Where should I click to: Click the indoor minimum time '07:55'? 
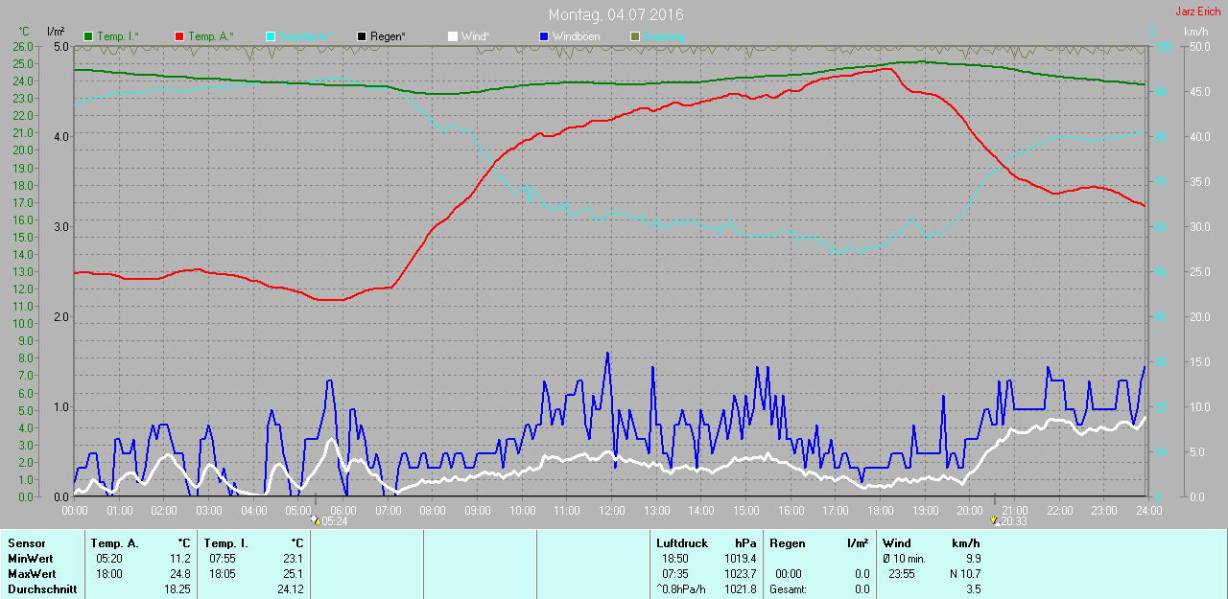tap(223, 559)
